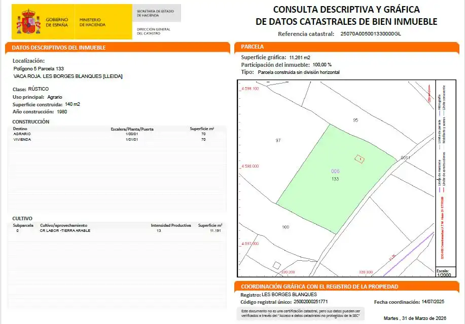
Task: Click parcel number 95 on the map
Action: [355, 120]
